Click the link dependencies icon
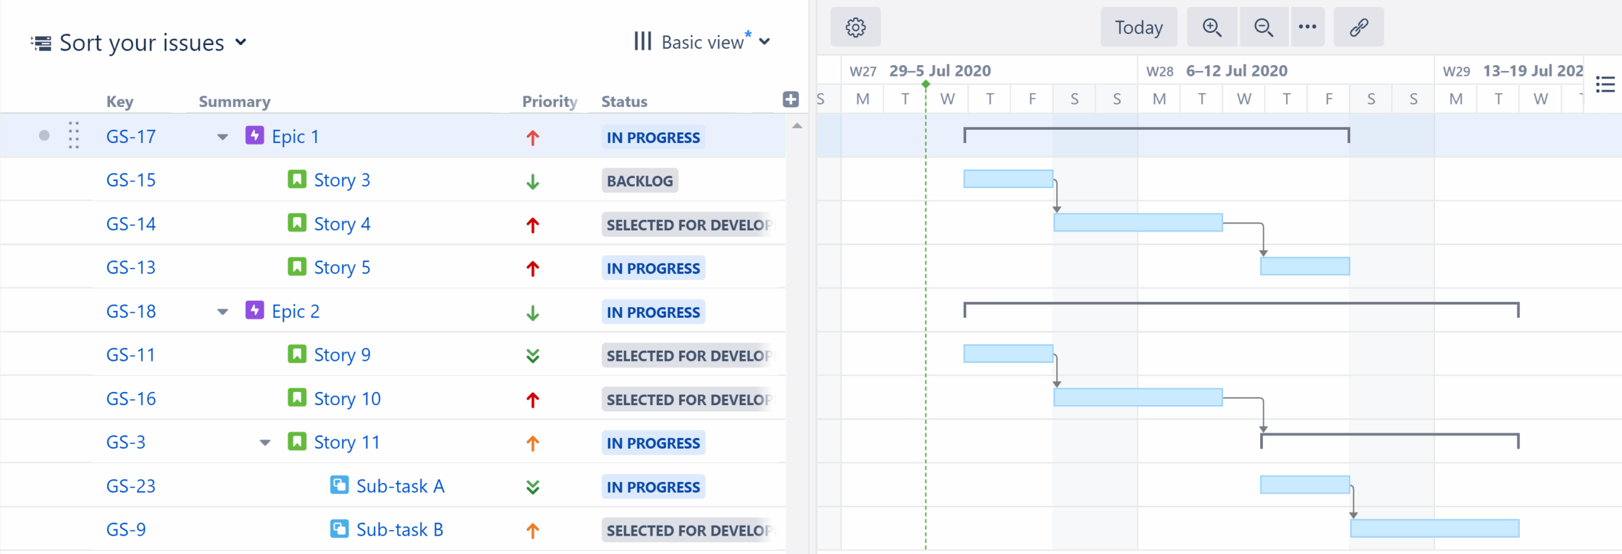Viewport: 1622px width, 554px height. (x=1358, y=27)
